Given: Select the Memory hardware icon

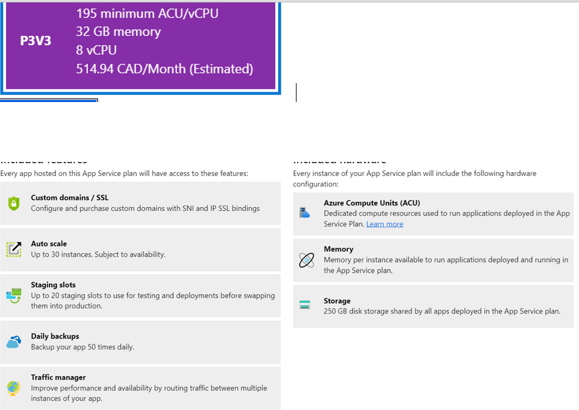Looking at the screenshot, I should pyautogui.click(x=306, y=257).
